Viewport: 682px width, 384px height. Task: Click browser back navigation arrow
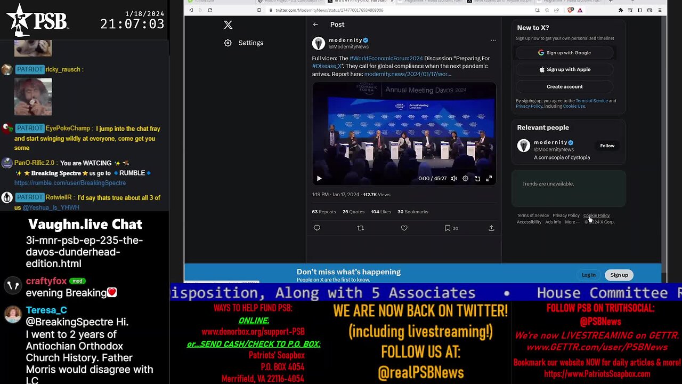click(191, 10)
